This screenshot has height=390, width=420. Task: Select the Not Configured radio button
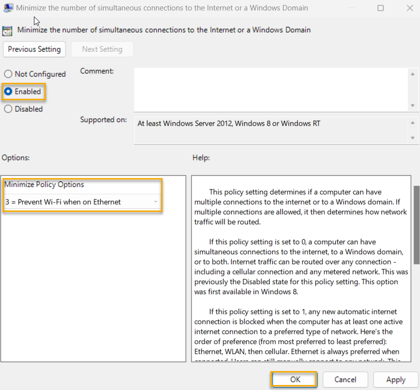[x=8, y=73]
